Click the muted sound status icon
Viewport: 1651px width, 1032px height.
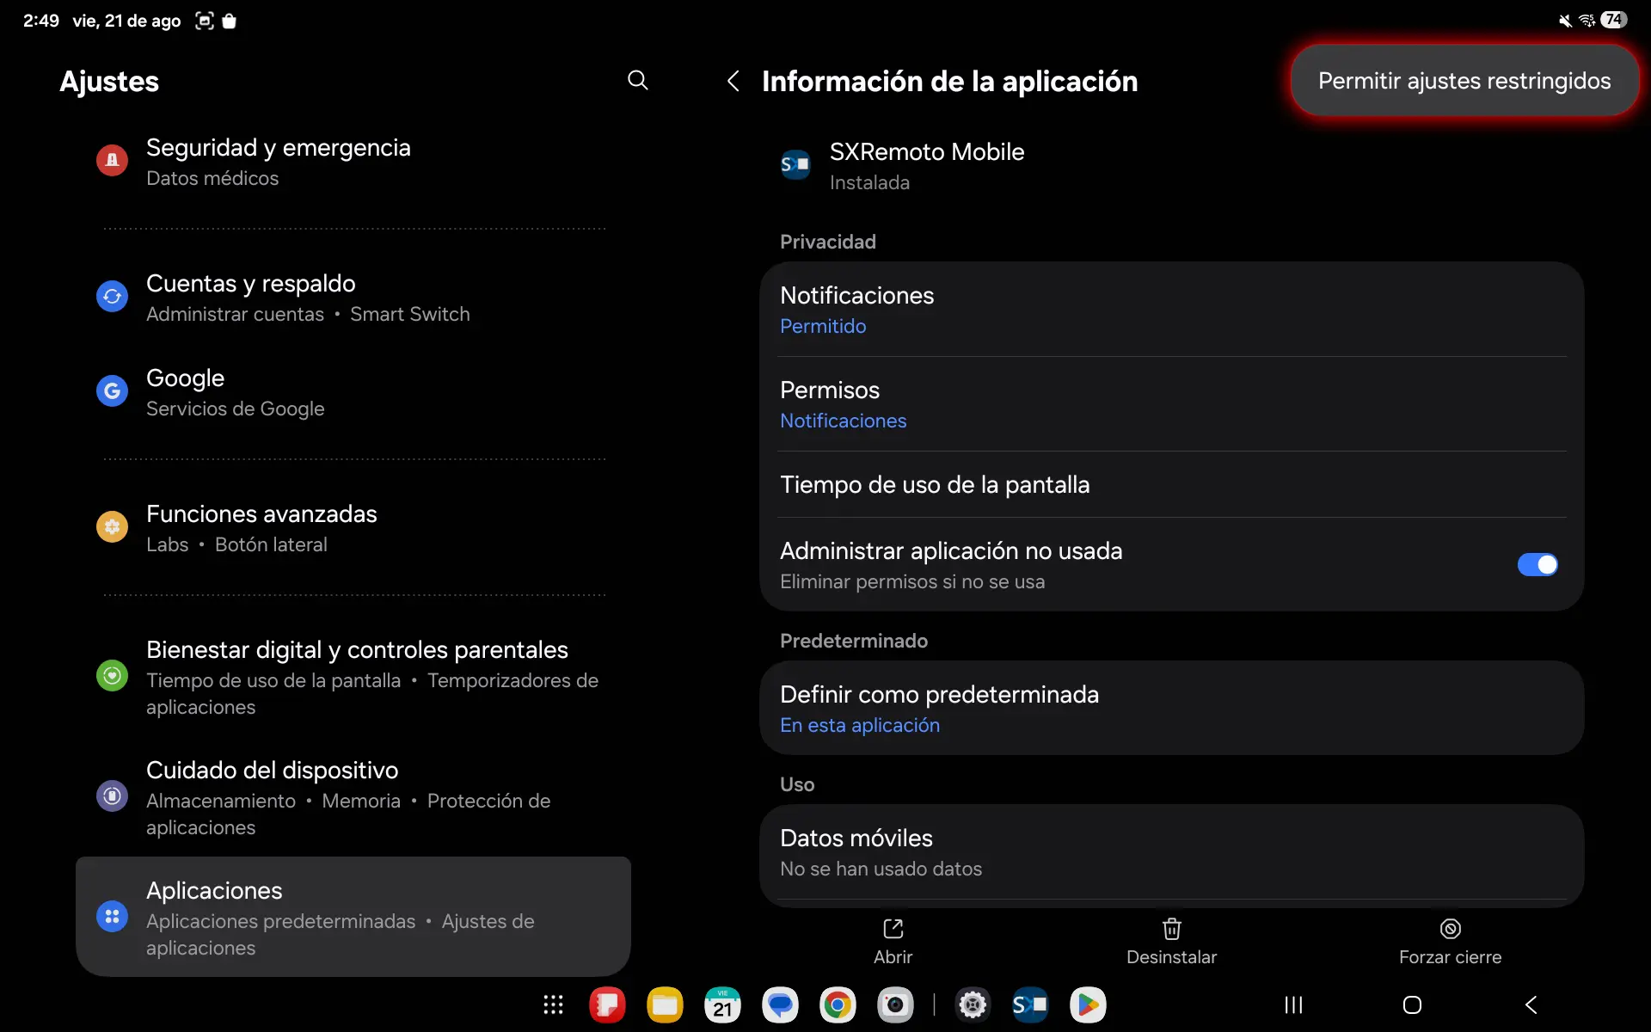pos(1565,21)
